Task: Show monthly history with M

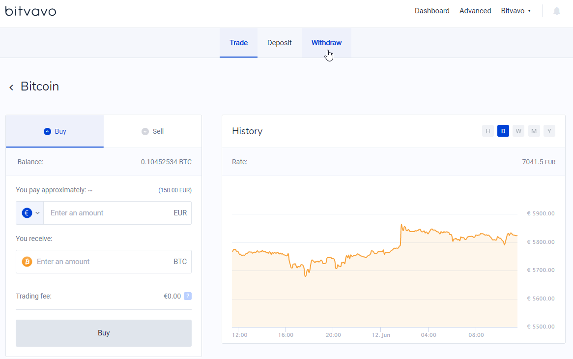Action: pyautogui.click(x=534, y=131)
